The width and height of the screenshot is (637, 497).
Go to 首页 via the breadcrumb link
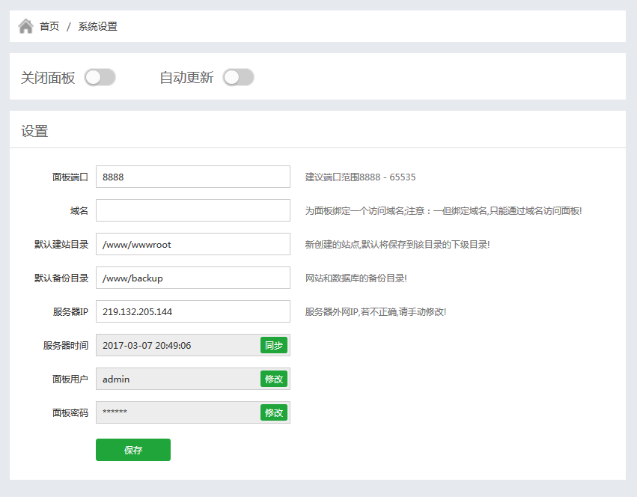[49, 26]
